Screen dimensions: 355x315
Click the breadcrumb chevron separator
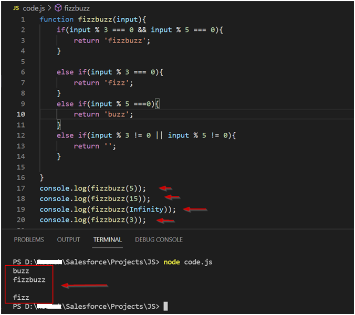click(x=48, y=8)
